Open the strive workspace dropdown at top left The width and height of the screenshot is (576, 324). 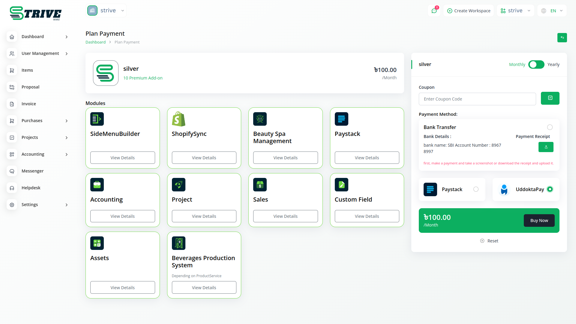(x=106, y=10)
